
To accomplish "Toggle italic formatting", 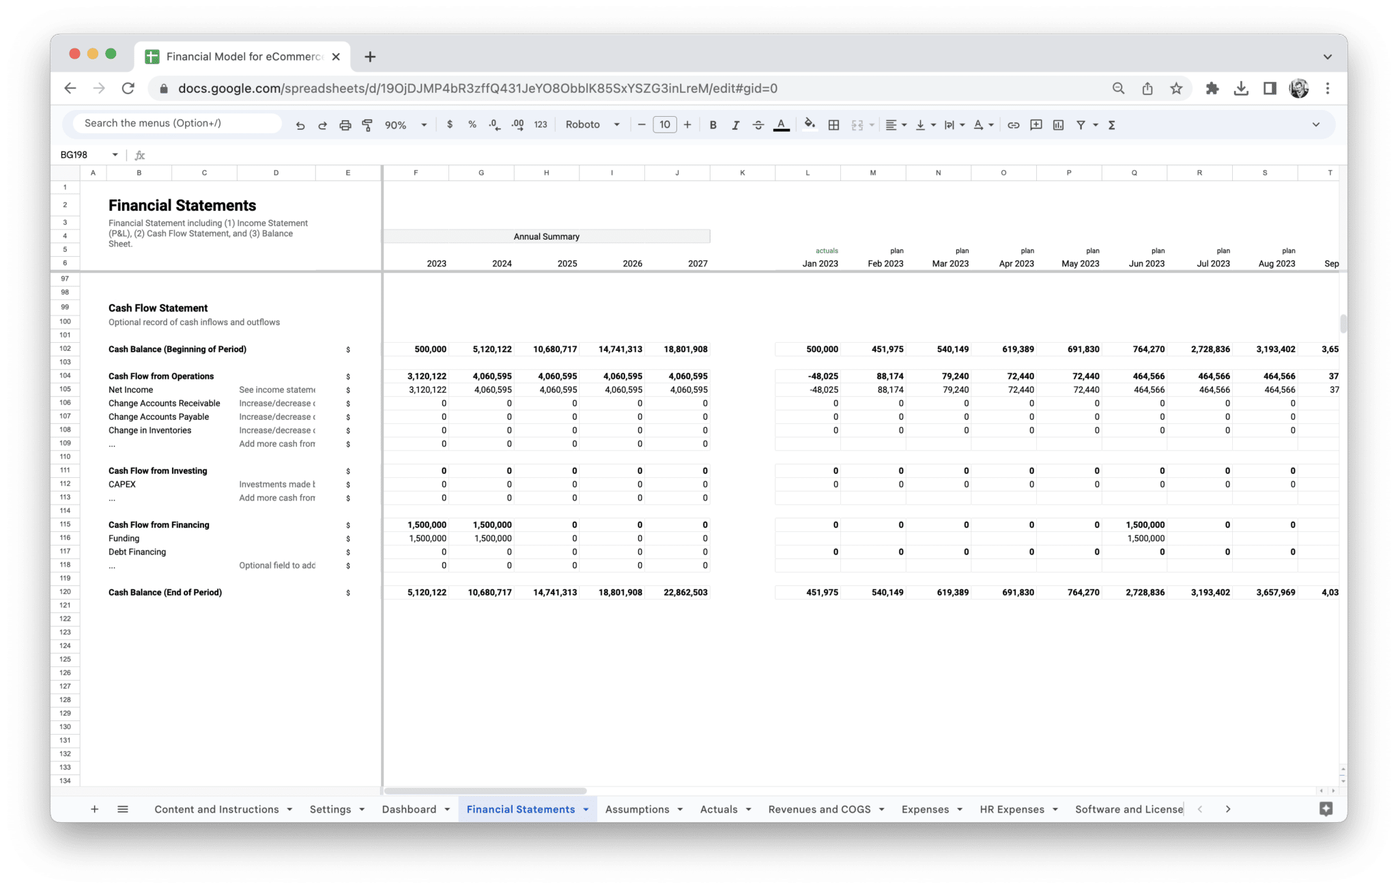I will [x=736, y=125].
